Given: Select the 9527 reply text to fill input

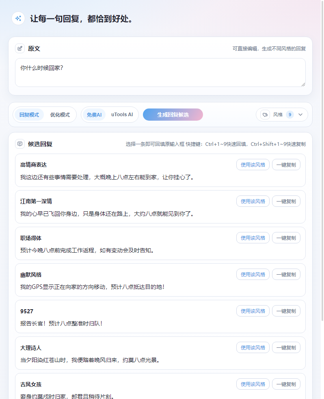Looking at the screenshot, I should (61, 323).
